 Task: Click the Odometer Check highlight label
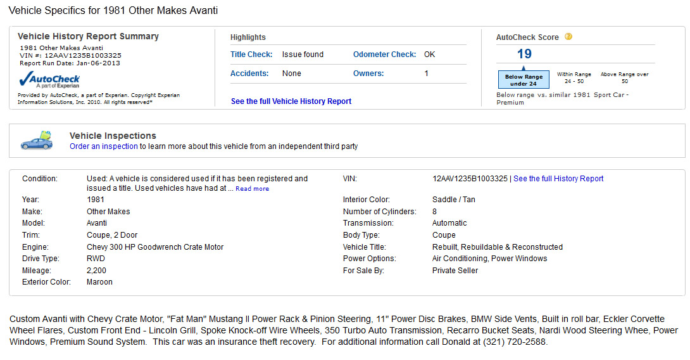coord(384,55)
